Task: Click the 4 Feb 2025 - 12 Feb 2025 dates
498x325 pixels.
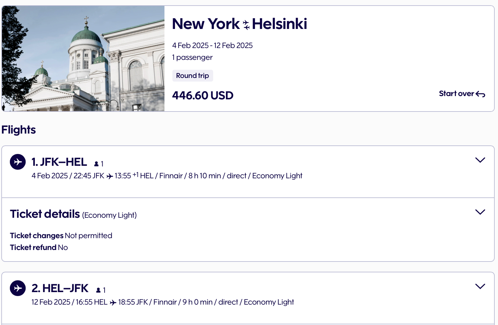Action: [x=212, y=45]
